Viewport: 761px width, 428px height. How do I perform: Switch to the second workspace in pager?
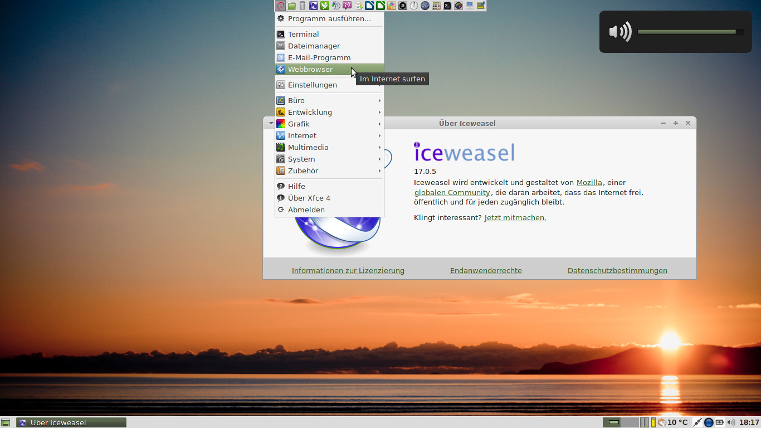coord(630,422)
